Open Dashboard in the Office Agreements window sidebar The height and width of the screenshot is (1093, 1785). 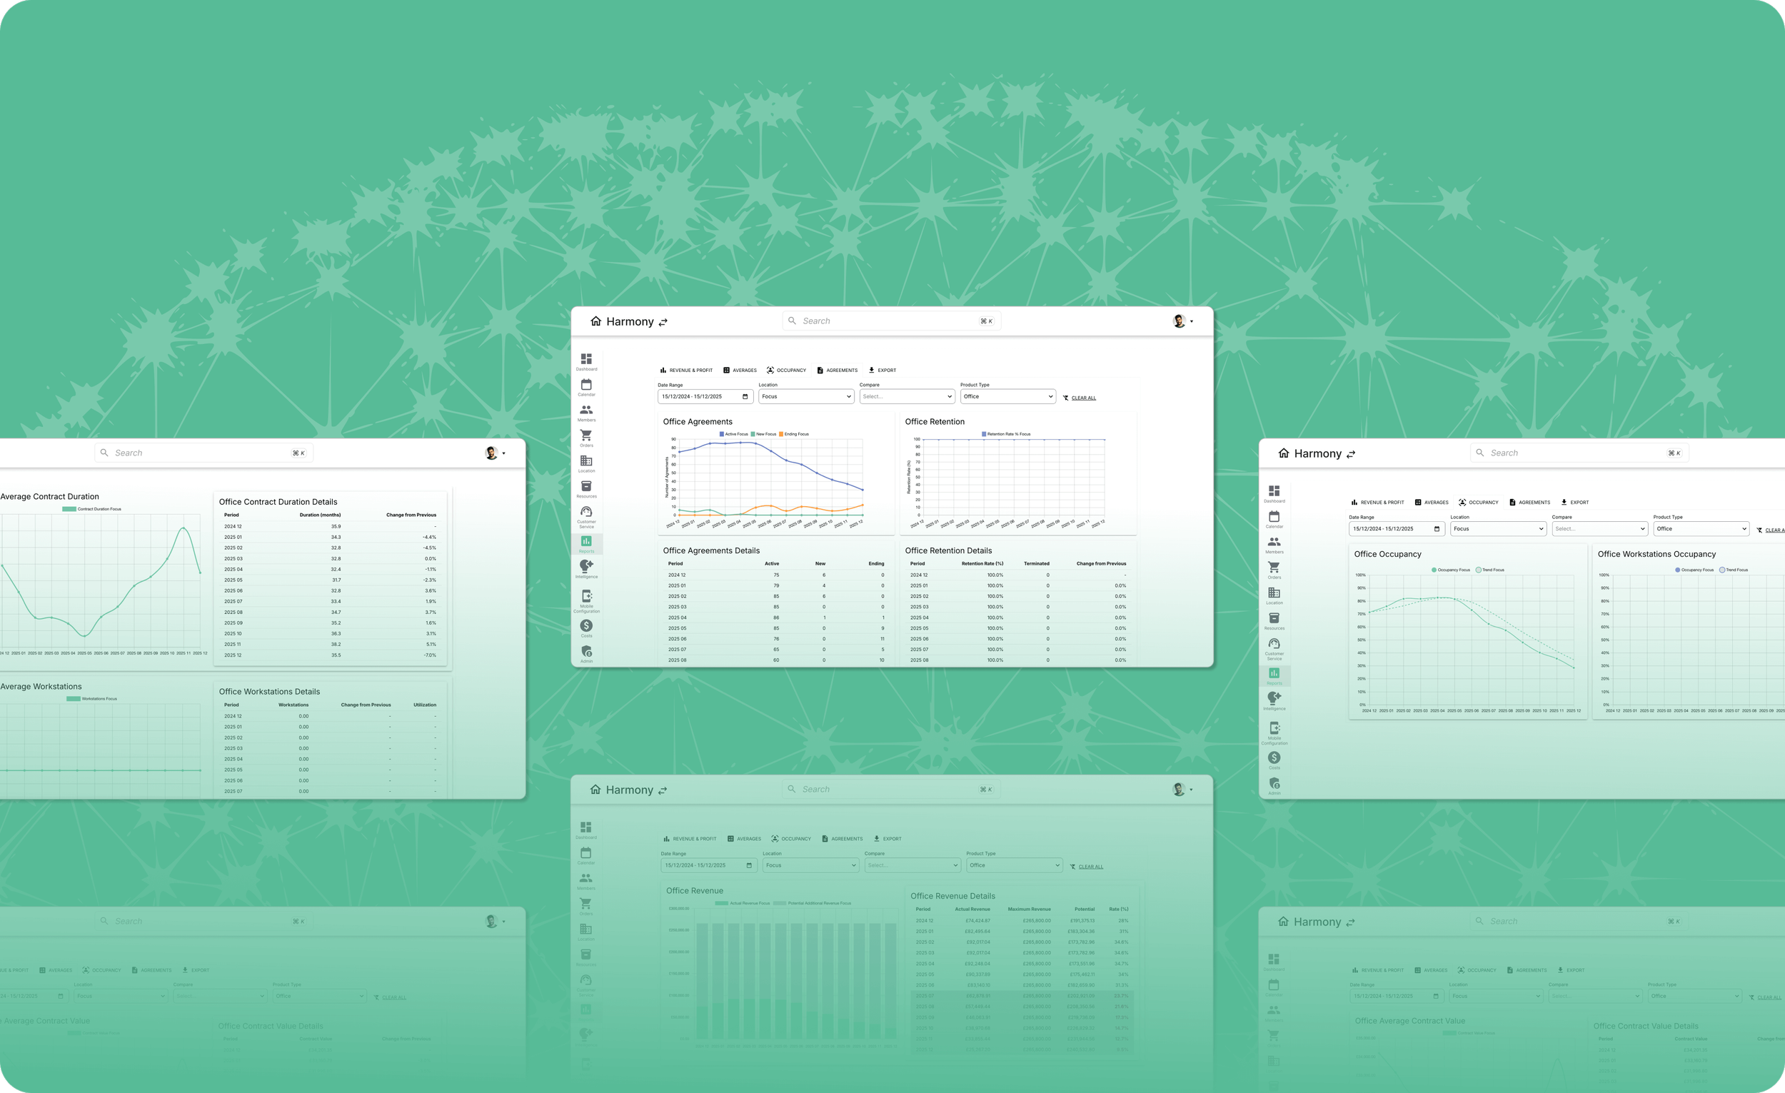pyautogui.click(x=586, y=360)
